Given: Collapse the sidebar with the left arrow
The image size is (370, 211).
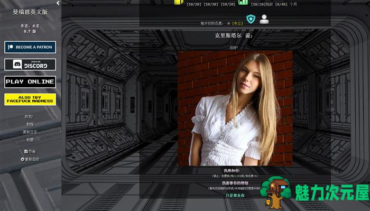Looking at the screenshot, I should pyautogui.click(x=58, y=3).
